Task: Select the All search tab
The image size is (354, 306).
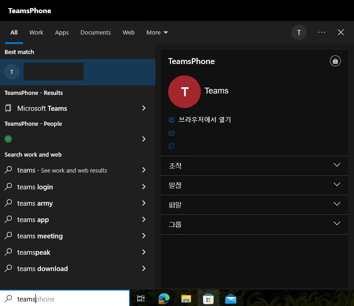Action: 14,33
